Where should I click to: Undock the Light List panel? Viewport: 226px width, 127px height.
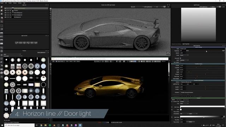(46, 5)
